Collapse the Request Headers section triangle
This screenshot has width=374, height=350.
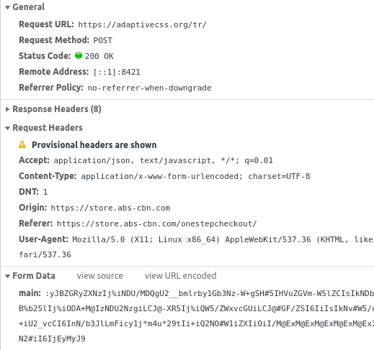7,128
